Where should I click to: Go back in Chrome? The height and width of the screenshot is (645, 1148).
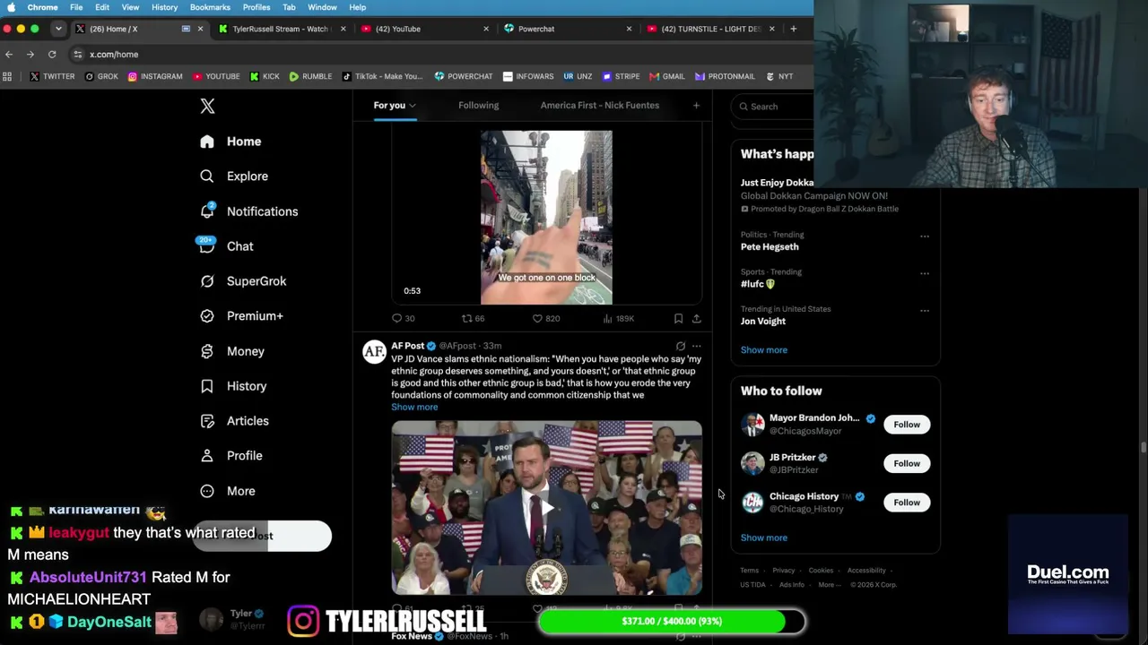tap(9, 55)
